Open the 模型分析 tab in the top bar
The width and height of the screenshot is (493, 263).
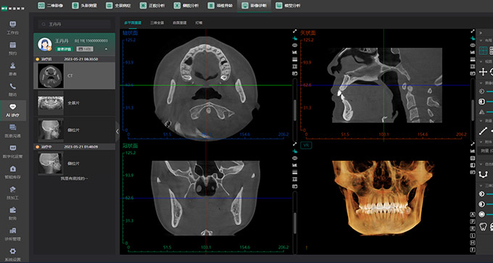[288, 5]
